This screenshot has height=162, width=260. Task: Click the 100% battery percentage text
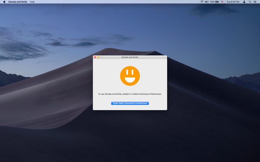[x=212, y=2]
